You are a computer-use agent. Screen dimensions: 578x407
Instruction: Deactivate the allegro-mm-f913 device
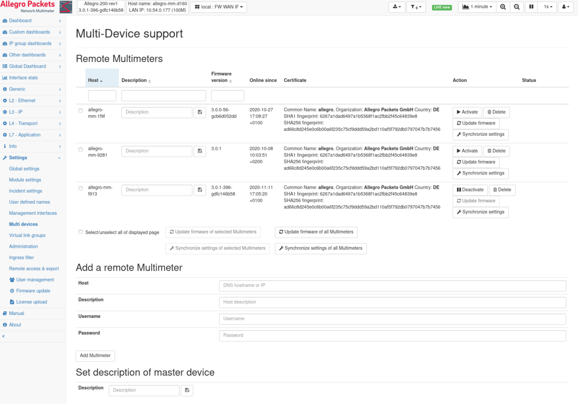pyautogui.click(x=470, y=190)
